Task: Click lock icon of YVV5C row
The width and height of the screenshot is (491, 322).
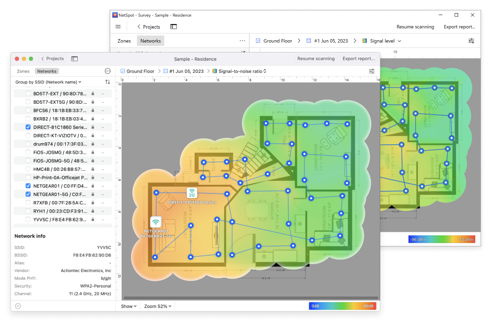Action: tap(92, 219)
